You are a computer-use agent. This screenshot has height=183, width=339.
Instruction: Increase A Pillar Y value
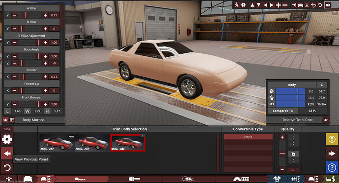tap(45, 15)
